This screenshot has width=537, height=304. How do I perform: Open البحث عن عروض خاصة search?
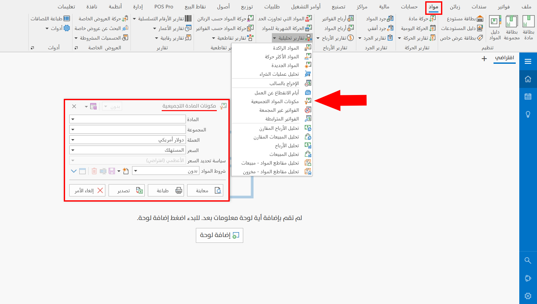[x=101, y=28]
